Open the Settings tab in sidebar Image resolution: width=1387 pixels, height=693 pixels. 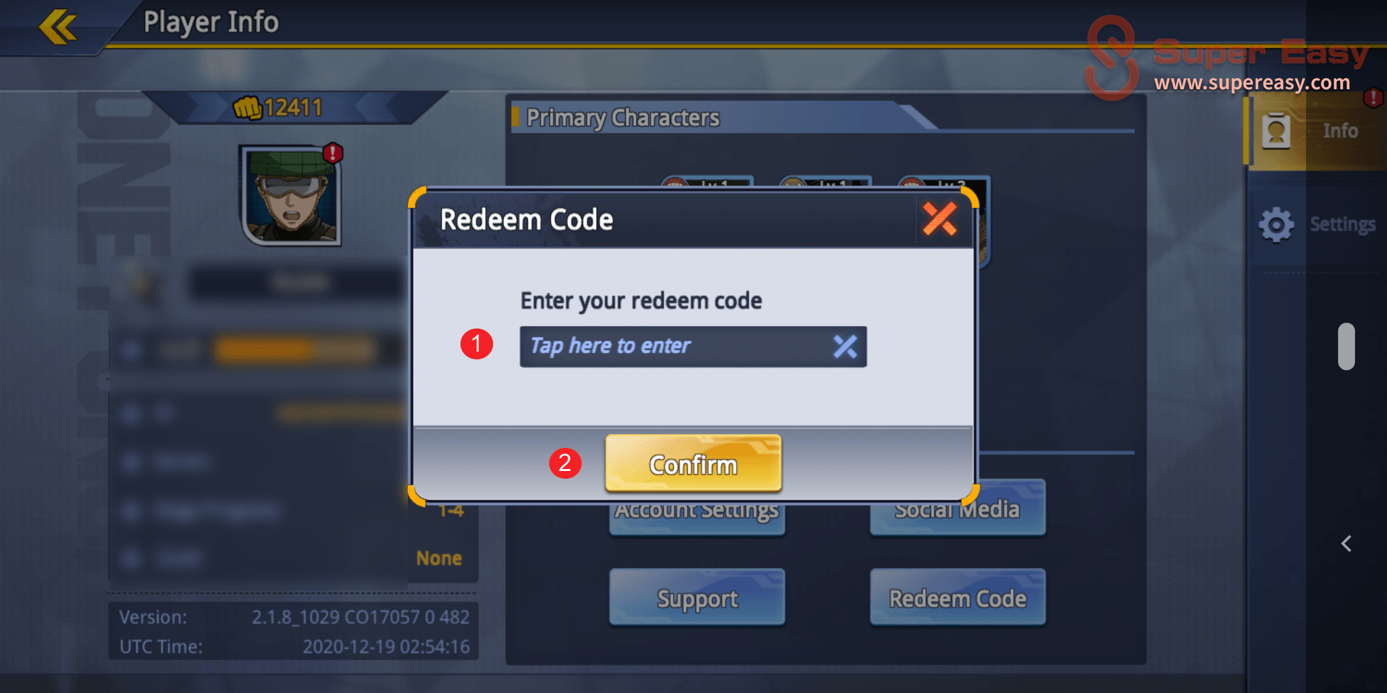[1316, 225]
